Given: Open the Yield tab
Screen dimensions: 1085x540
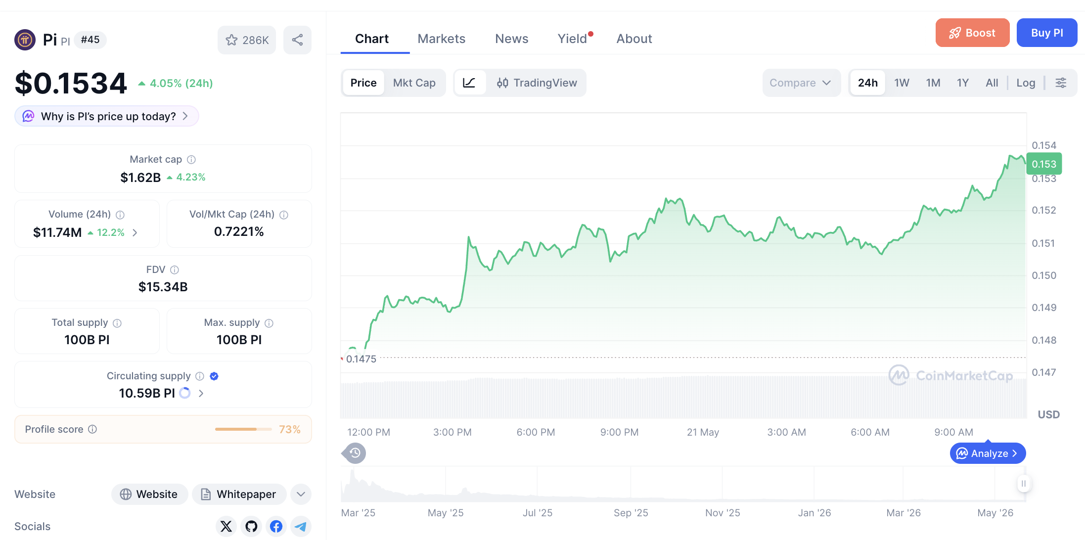Looking at the screenshot, I should (x=573, y=39).
